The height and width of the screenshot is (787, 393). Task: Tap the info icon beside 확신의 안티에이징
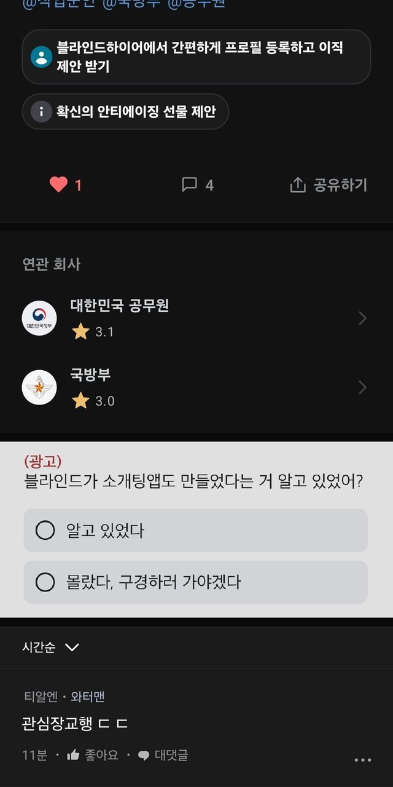coord(41,112)
